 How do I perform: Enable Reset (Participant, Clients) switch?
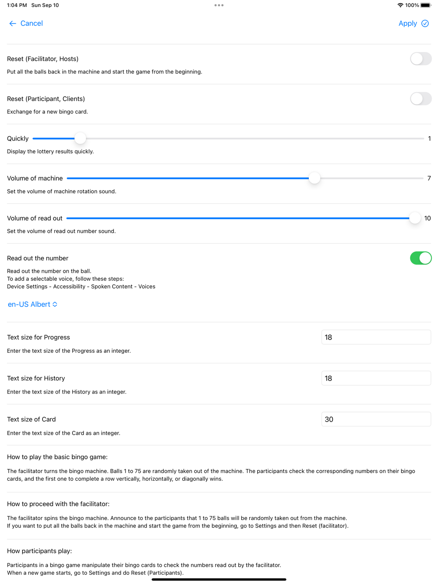point(420,99)
